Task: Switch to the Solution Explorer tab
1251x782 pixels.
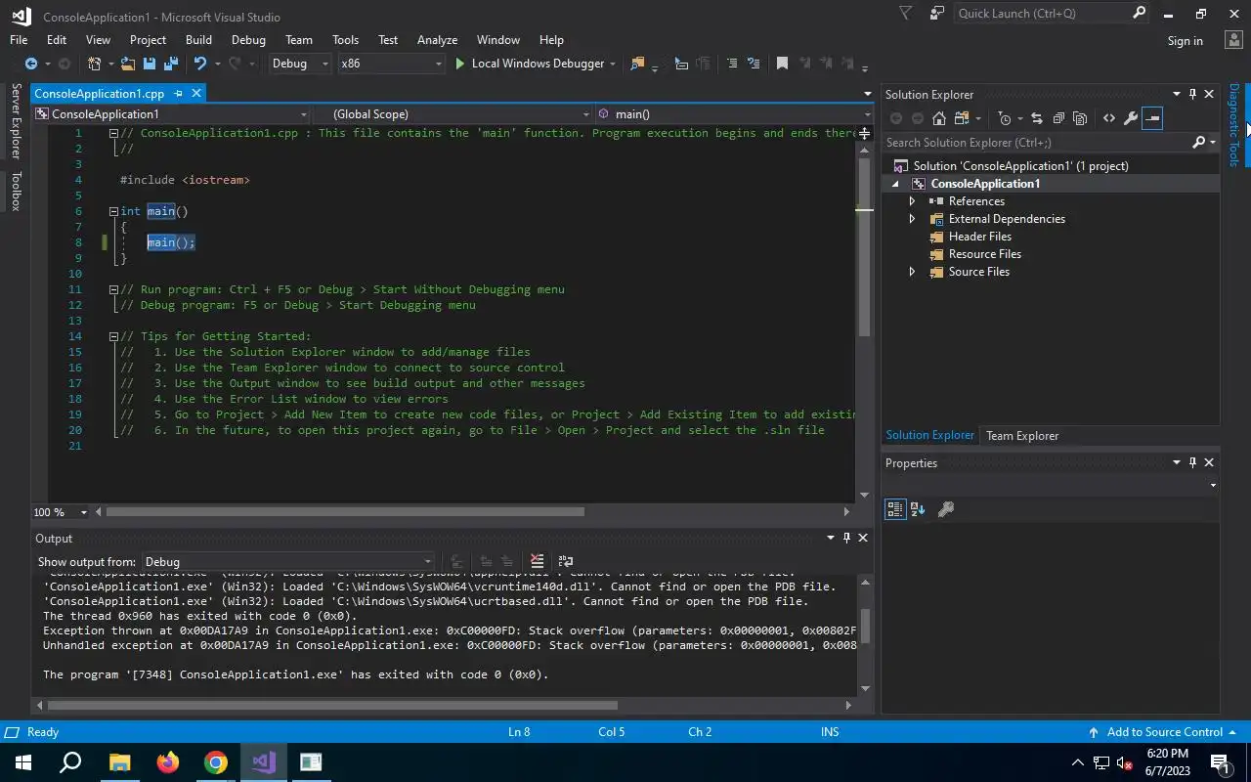Action: tap(929, 436)
